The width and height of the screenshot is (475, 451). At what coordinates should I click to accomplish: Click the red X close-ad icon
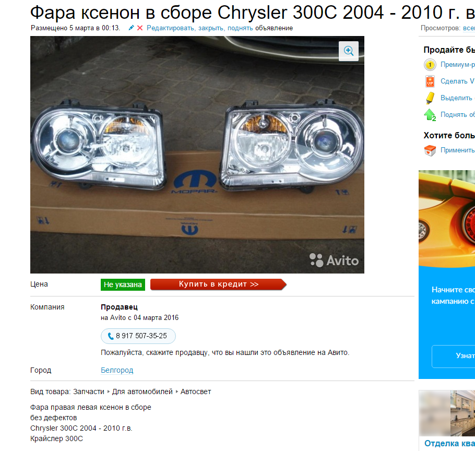[140, 28]
